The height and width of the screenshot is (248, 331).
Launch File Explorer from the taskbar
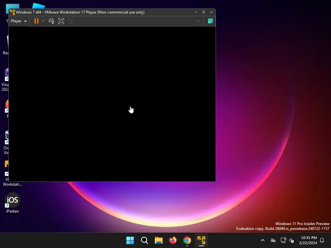pyautogui.click(x=158, y=240)
